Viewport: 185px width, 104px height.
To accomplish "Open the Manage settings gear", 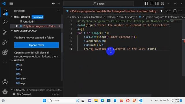I will click(x=5, y=92).
